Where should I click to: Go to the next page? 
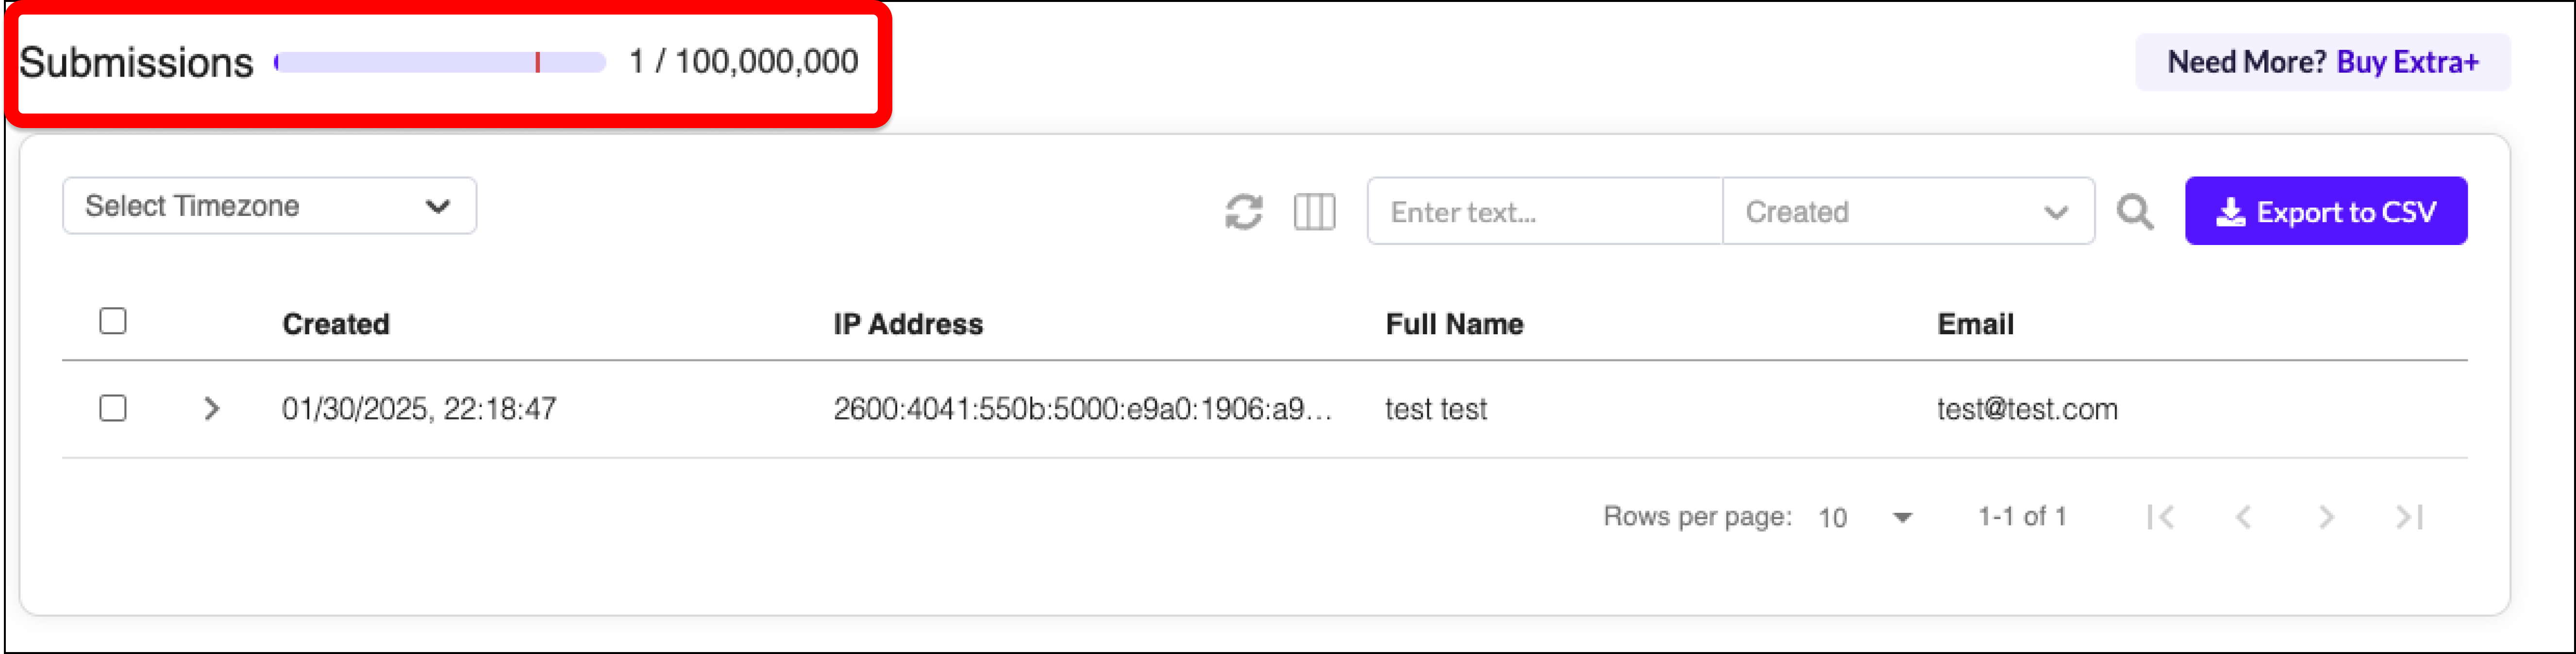click(x=2326, y=517)
